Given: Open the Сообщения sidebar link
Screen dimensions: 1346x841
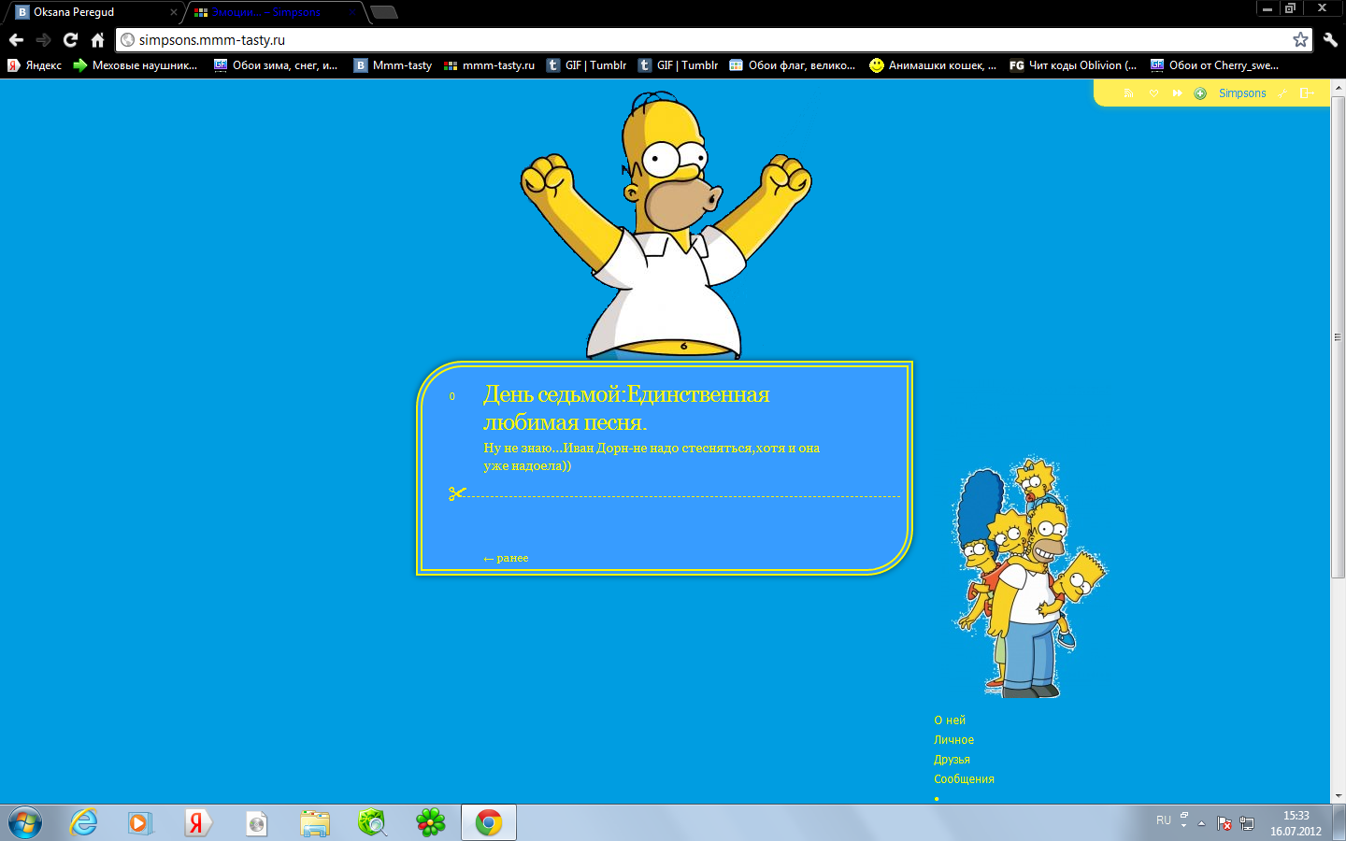Looking at the screenshot, I should 964,779.
